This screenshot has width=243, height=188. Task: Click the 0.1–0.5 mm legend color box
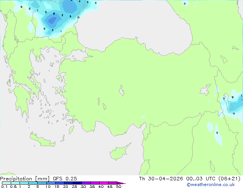[7, 183]
